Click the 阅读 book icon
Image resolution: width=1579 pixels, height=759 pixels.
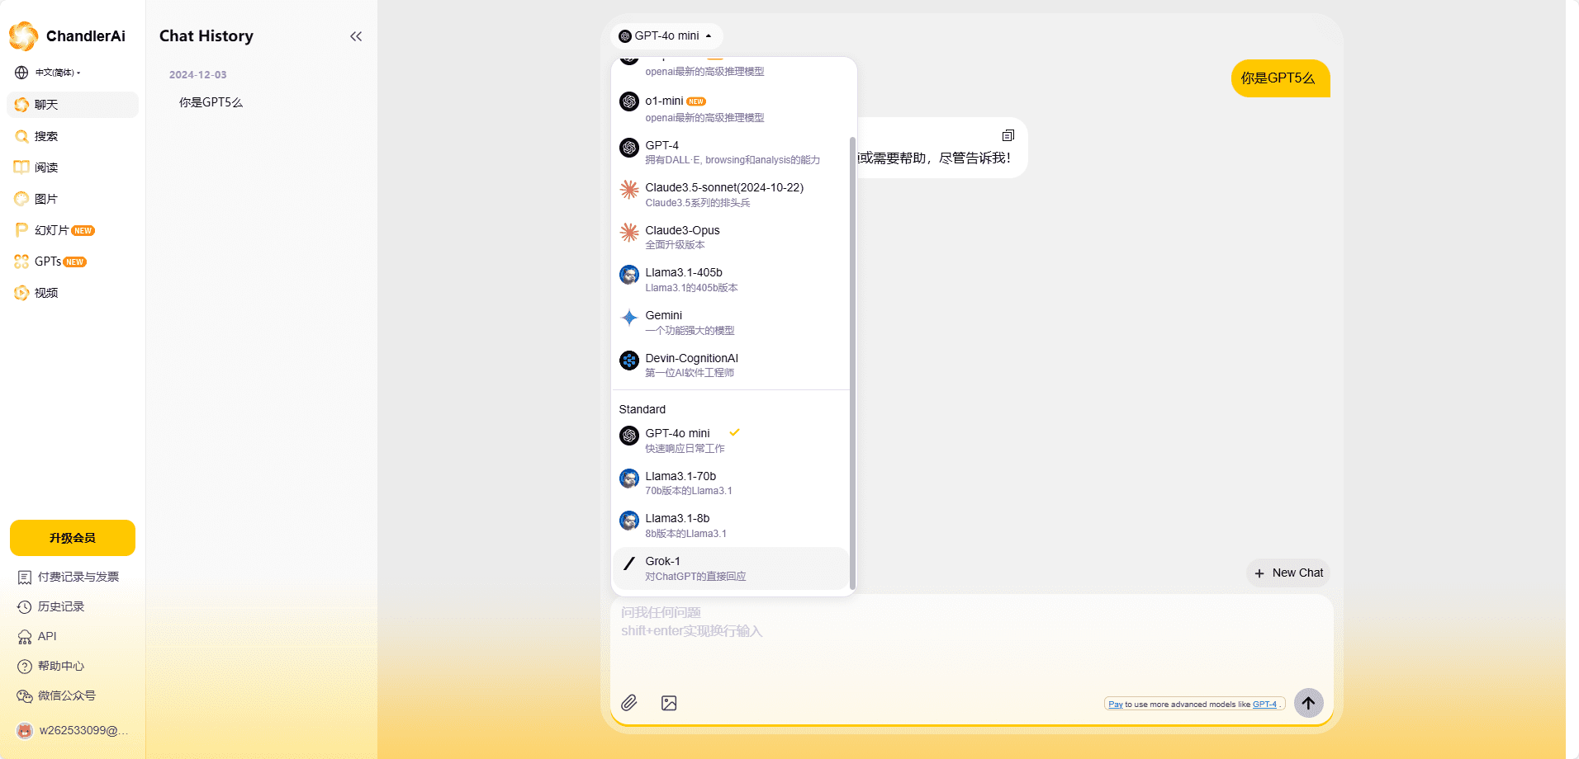[21, 167]
